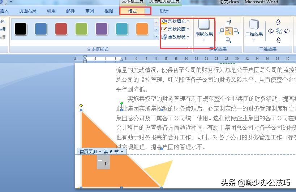The width and height of the screenshot is (296, 192).
Task: Tilt 3-D shape down
Action: pos(278,40)
